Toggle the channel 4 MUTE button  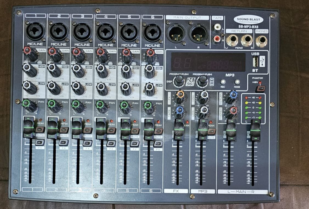pyautogui.click(x=111, y=131)
